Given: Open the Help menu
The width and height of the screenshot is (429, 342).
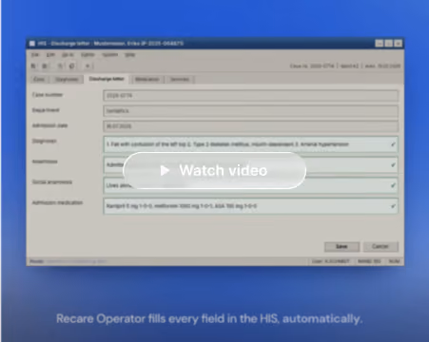Looking at the screenshot, I should (130, 55).
